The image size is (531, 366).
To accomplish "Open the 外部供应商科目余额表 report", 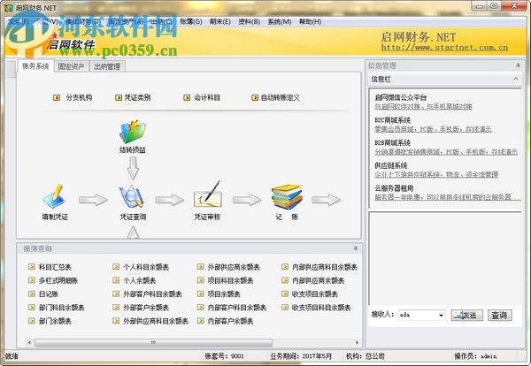I will (150, 321).
